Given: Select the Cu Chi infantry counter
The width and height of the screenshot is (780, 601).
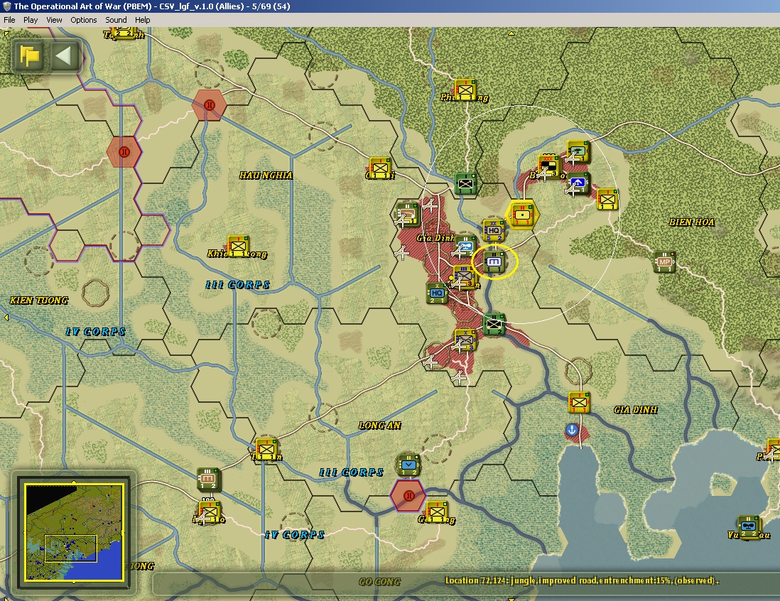Looking at the screenshot, I should point(380,168).
